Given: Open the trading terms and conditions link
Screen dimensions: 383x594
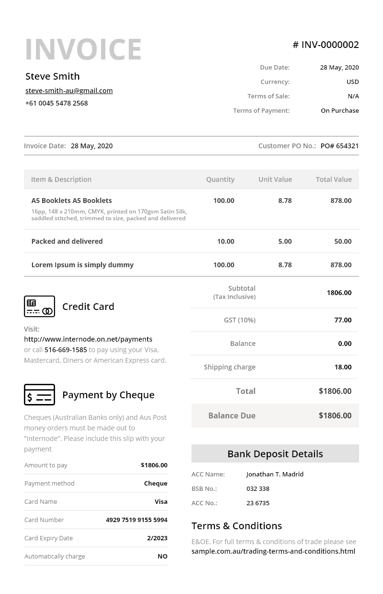Looking at the screenshot, I should pos(273,551).
